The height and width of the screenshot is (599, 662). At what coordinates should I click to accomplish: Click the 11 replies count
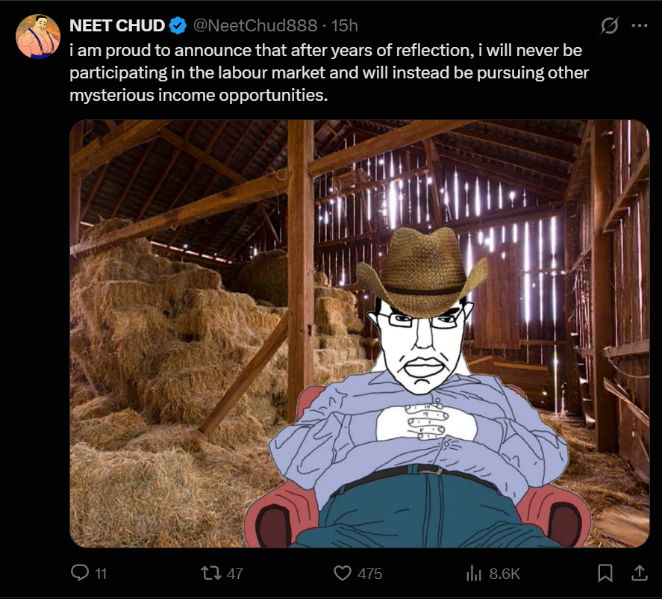click(102, 574)
